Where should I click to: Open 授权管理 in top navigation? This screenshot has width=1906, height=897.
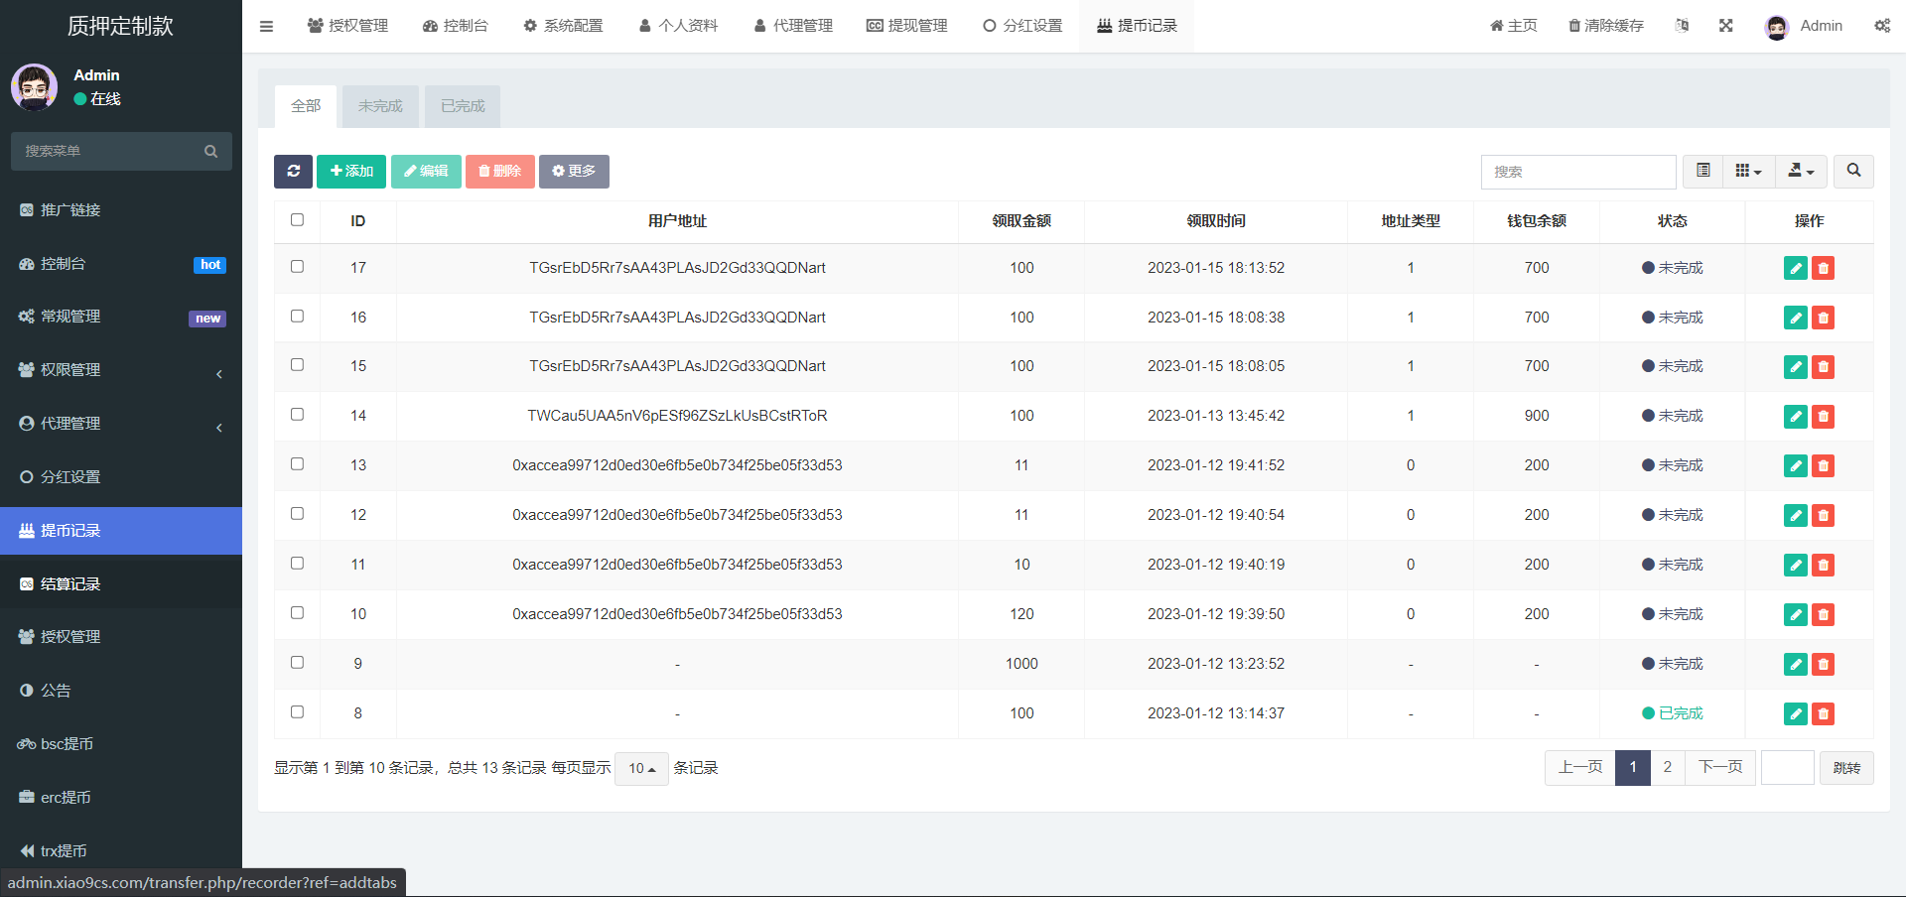coord(347,26)
